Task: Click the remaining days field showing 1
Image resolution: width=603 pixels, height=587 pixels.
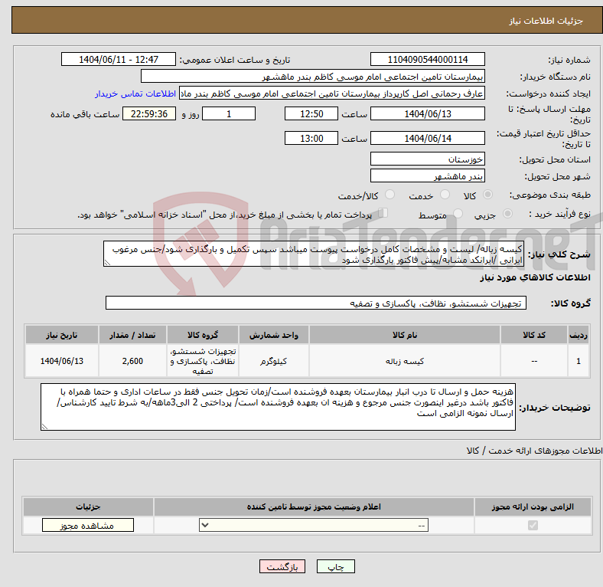Action: (x=229, y=113)
